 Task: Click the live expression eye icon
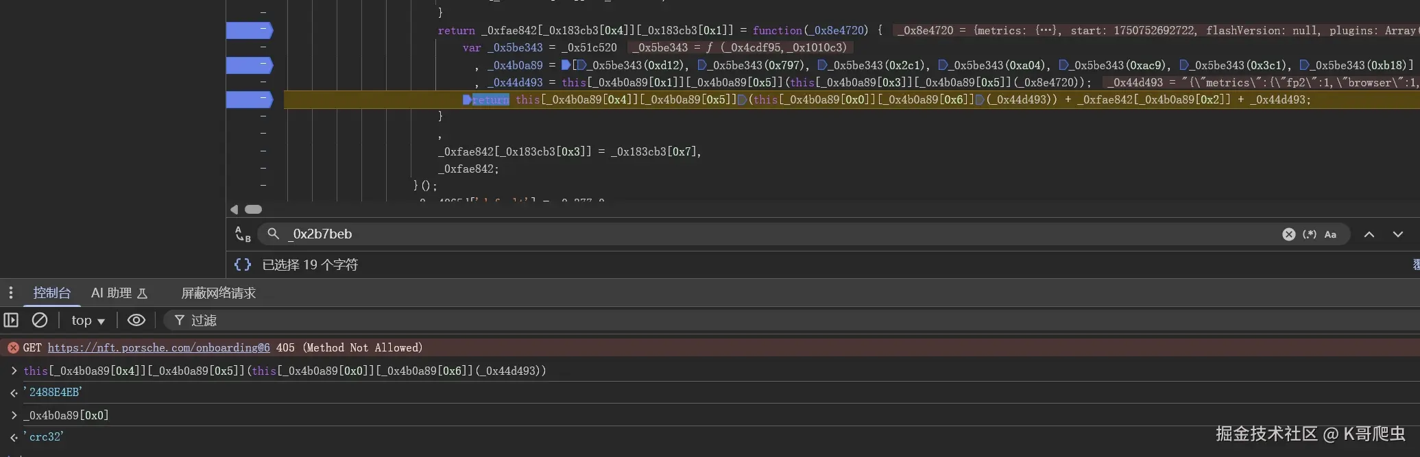tap(136, 320)
